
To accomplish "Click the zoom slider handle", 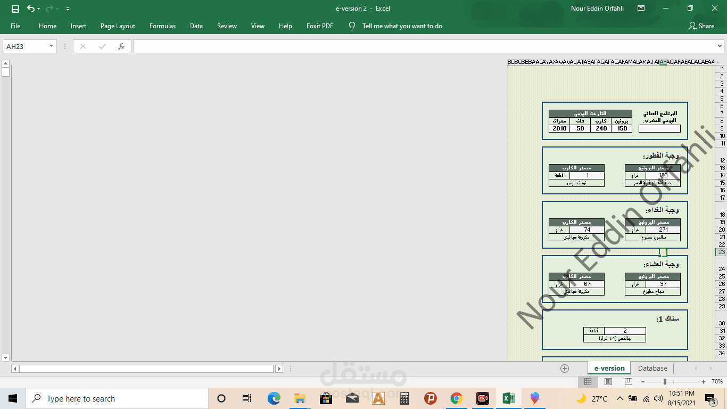I will point(665,382).
